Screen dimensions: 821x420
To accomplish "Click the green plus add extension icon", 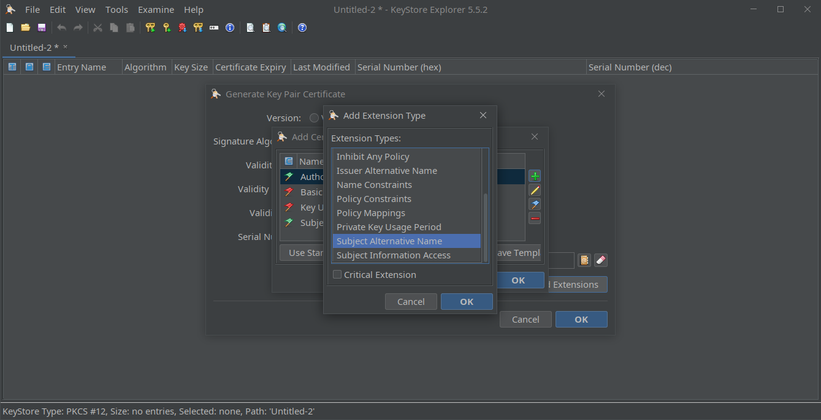I will pyautogui.click(x=535, y=176).
